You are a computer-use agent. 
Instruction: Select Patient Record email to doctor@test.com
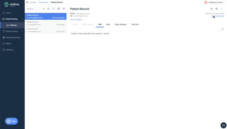[46, 16]
